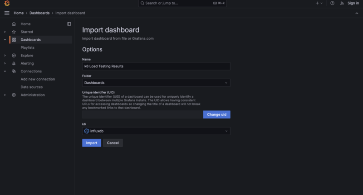363x195 pixels.
Task: Go to Explore in the sidebar
Action: [x=27, y=55]
